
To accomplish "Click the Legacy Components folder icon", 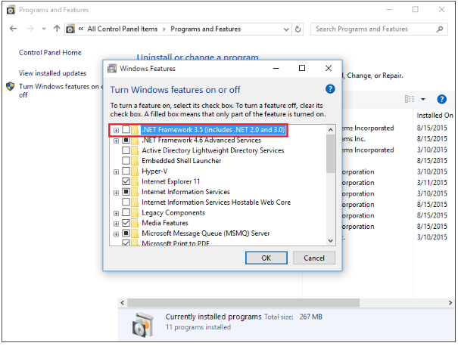I will pyautogui.click(x=135, y=212).
